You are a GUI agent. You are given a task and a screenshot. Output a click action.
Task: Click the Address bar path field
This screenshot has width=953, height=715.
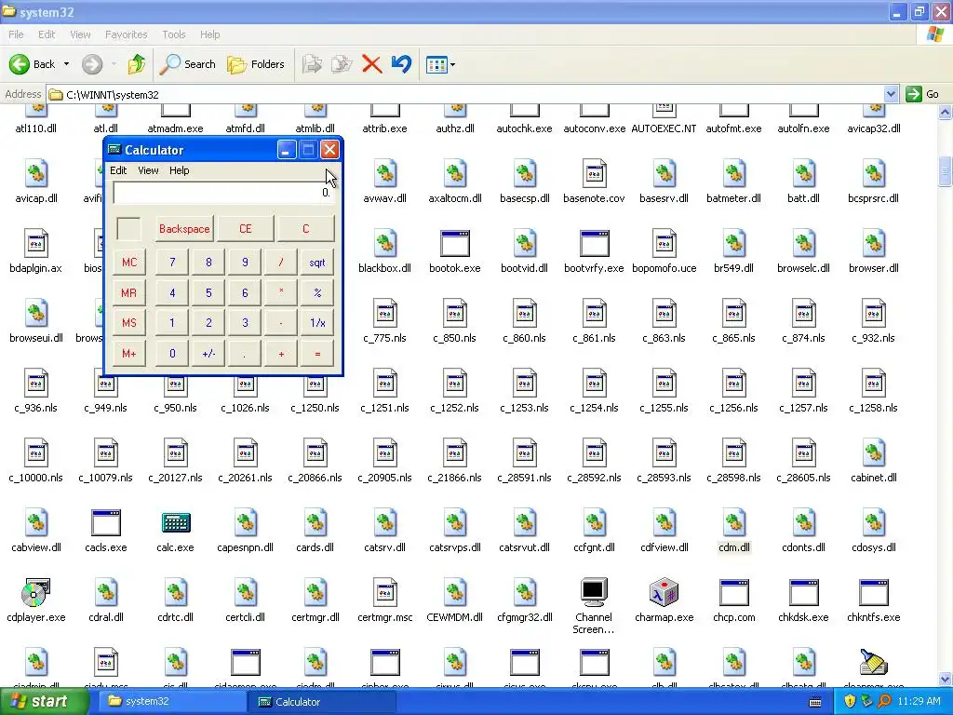coord(465,94)
